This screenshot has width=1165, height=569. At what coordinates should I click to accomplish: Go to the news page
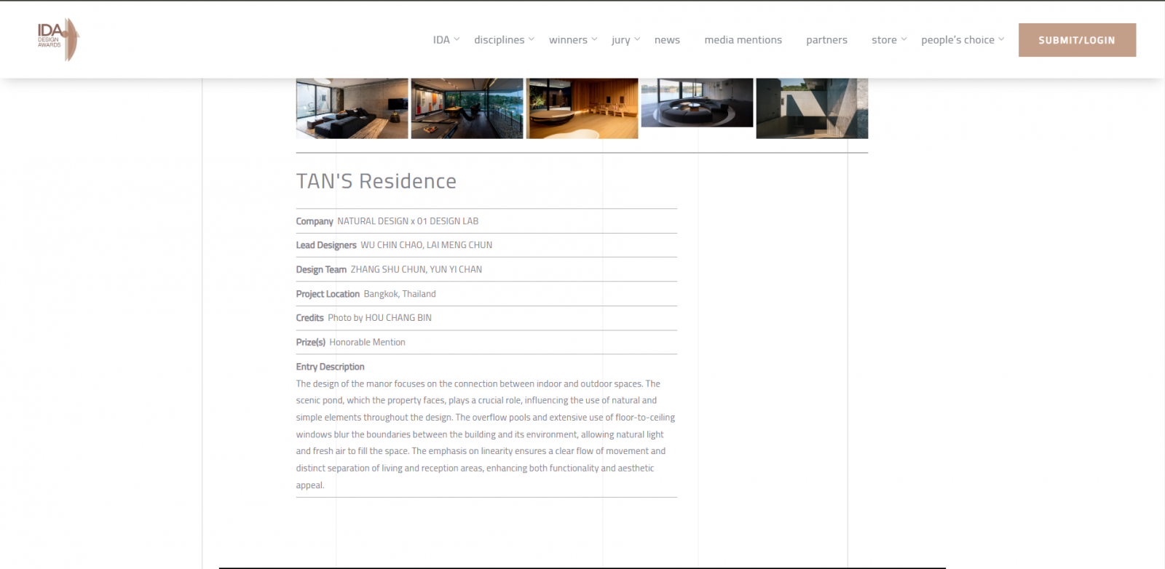pos(667,40)
